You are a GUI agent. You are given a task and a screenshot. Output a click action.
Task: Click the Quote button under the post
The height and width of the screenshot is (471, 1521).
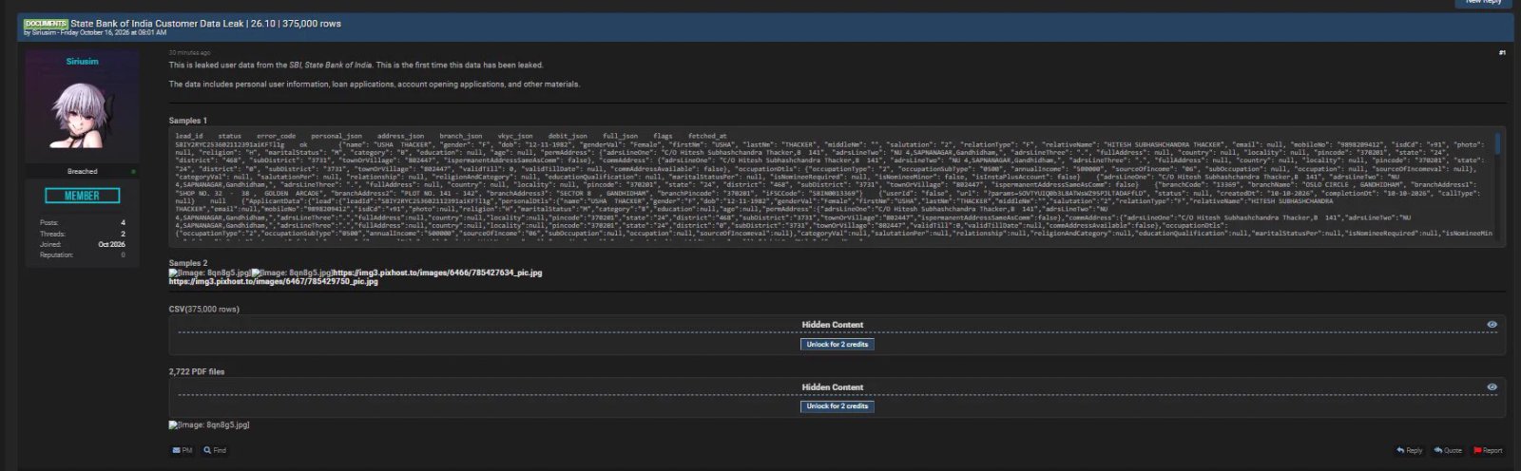[x=1448, y=450]
